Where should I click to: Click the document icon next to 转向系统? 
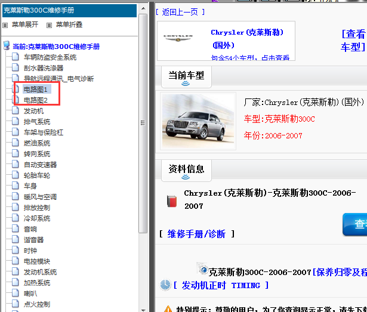click(16, 153)
